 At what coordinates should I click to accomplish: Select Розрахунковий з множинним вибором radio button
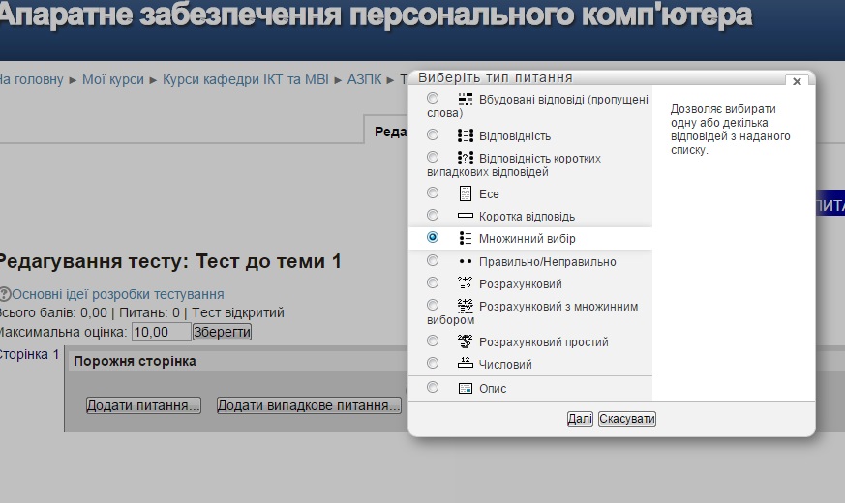[x=433, y=305]
